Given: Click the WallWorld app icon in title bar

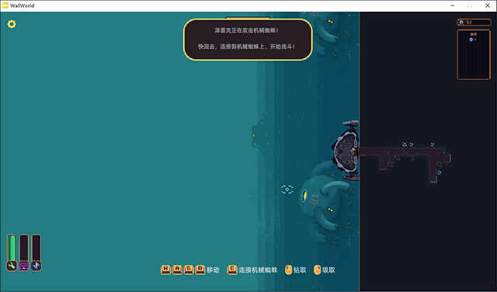Looking at the screenshot, I should click(x=5, y=5).
